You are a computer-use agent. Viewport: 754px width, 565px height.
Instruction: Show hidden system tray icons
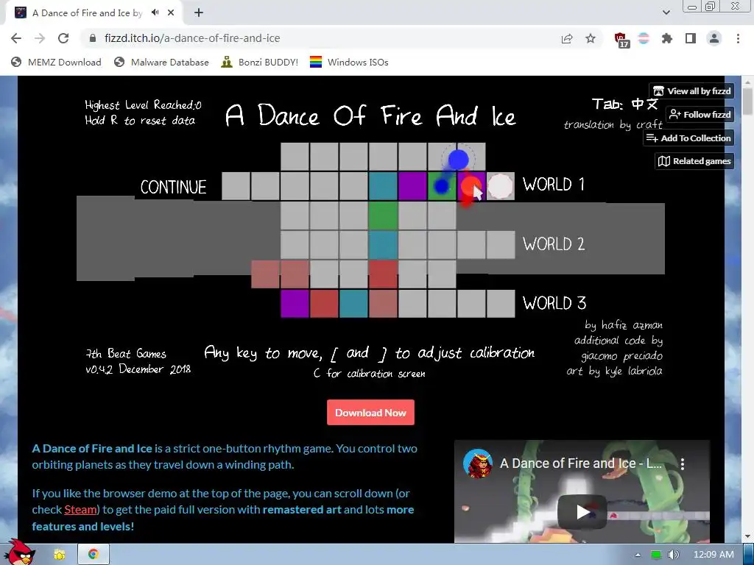[x=638, y=555]
